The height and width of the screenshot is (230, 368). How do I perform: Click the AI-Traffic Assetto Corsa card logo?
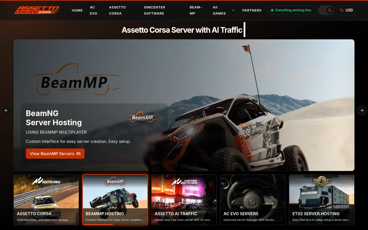pos(185,182)
